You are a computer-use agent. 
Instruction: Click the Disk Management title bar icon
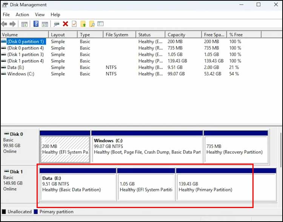pos(5,5)
